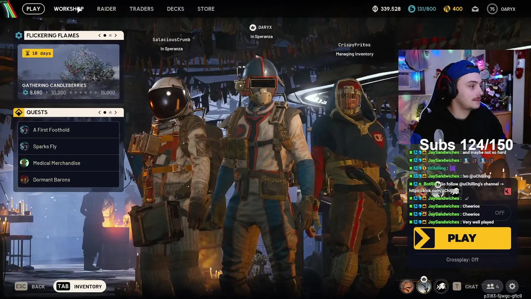
Task: Go to previous Flickering Flames event page
Action: coord(100,35)
